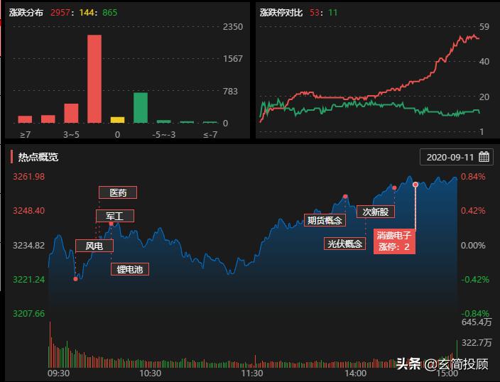This screenshot has width=500, height=382.
Task: Click the 涨跌分布 title text
Action: [x=26, y=13]
